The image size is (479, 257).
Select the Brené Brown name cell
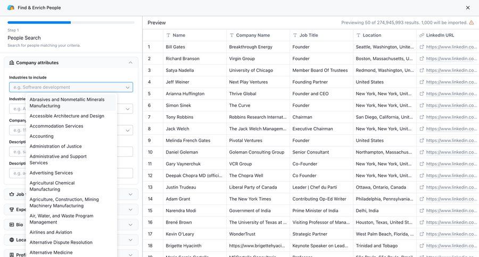pos(195,222)
